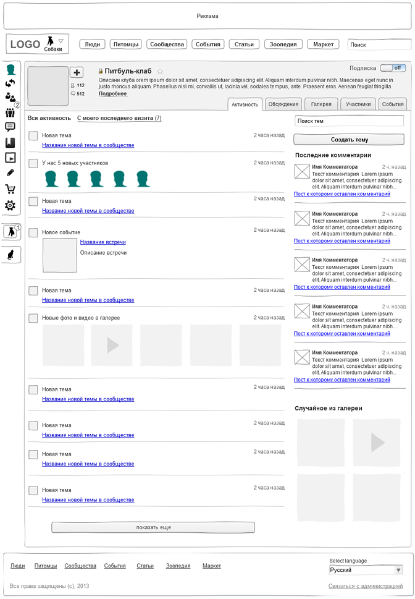Open Статьи in the top navigation
The height and width of the screenshot is (599, 415).
pyautogui.click(x=245, y=45)
